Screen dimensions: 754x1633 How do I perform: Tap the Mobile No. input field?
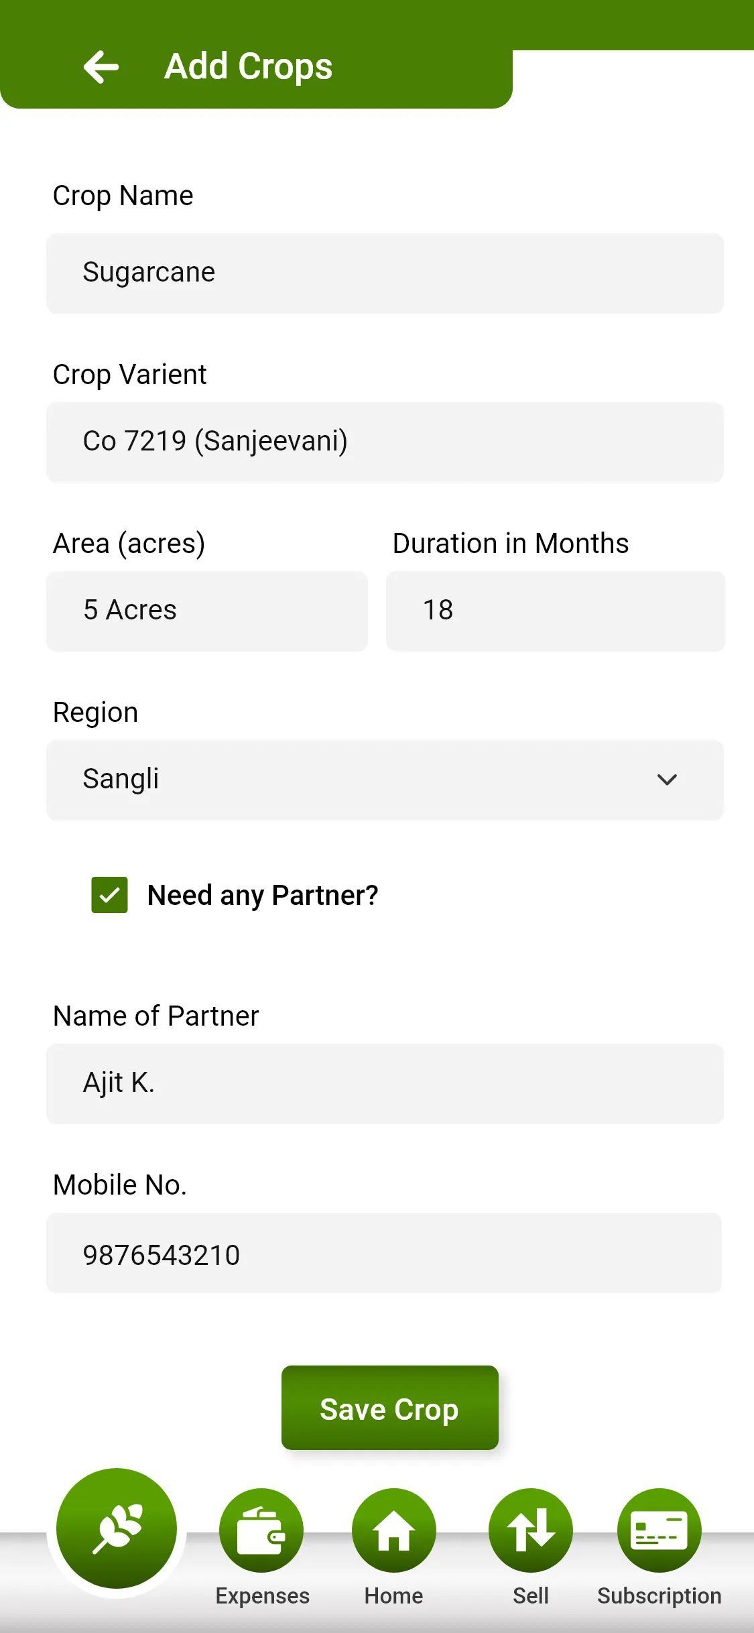point(384,1253)
